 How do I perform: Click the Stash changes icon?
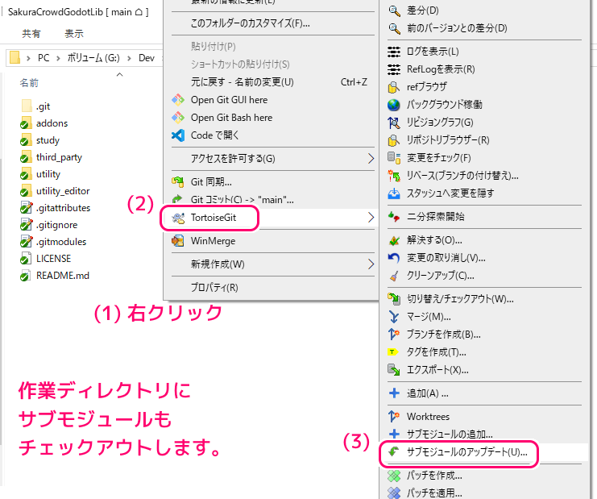pyautogui.click(x=394, y=193)
